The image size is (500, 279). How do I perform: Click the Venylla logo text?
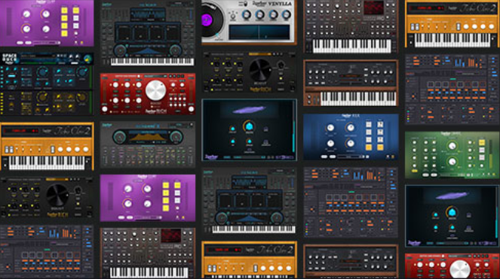tap(280, 4)
